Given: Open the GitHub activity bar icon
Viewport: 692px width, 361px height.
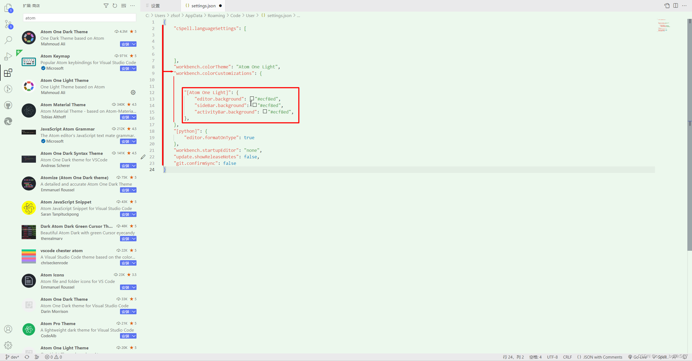Looking at the screenshot, I should 8,105.
